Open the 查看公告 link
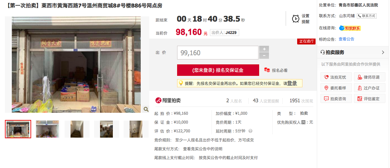The height and width of the screenshot is (168, 390). (x=346, y=39)
